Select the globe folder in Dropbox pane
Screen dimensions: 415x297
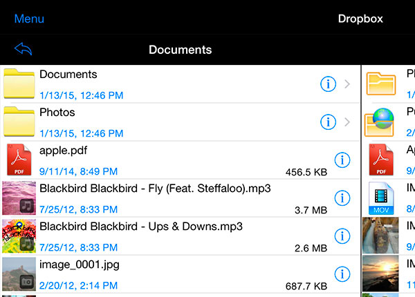(381, 122)
